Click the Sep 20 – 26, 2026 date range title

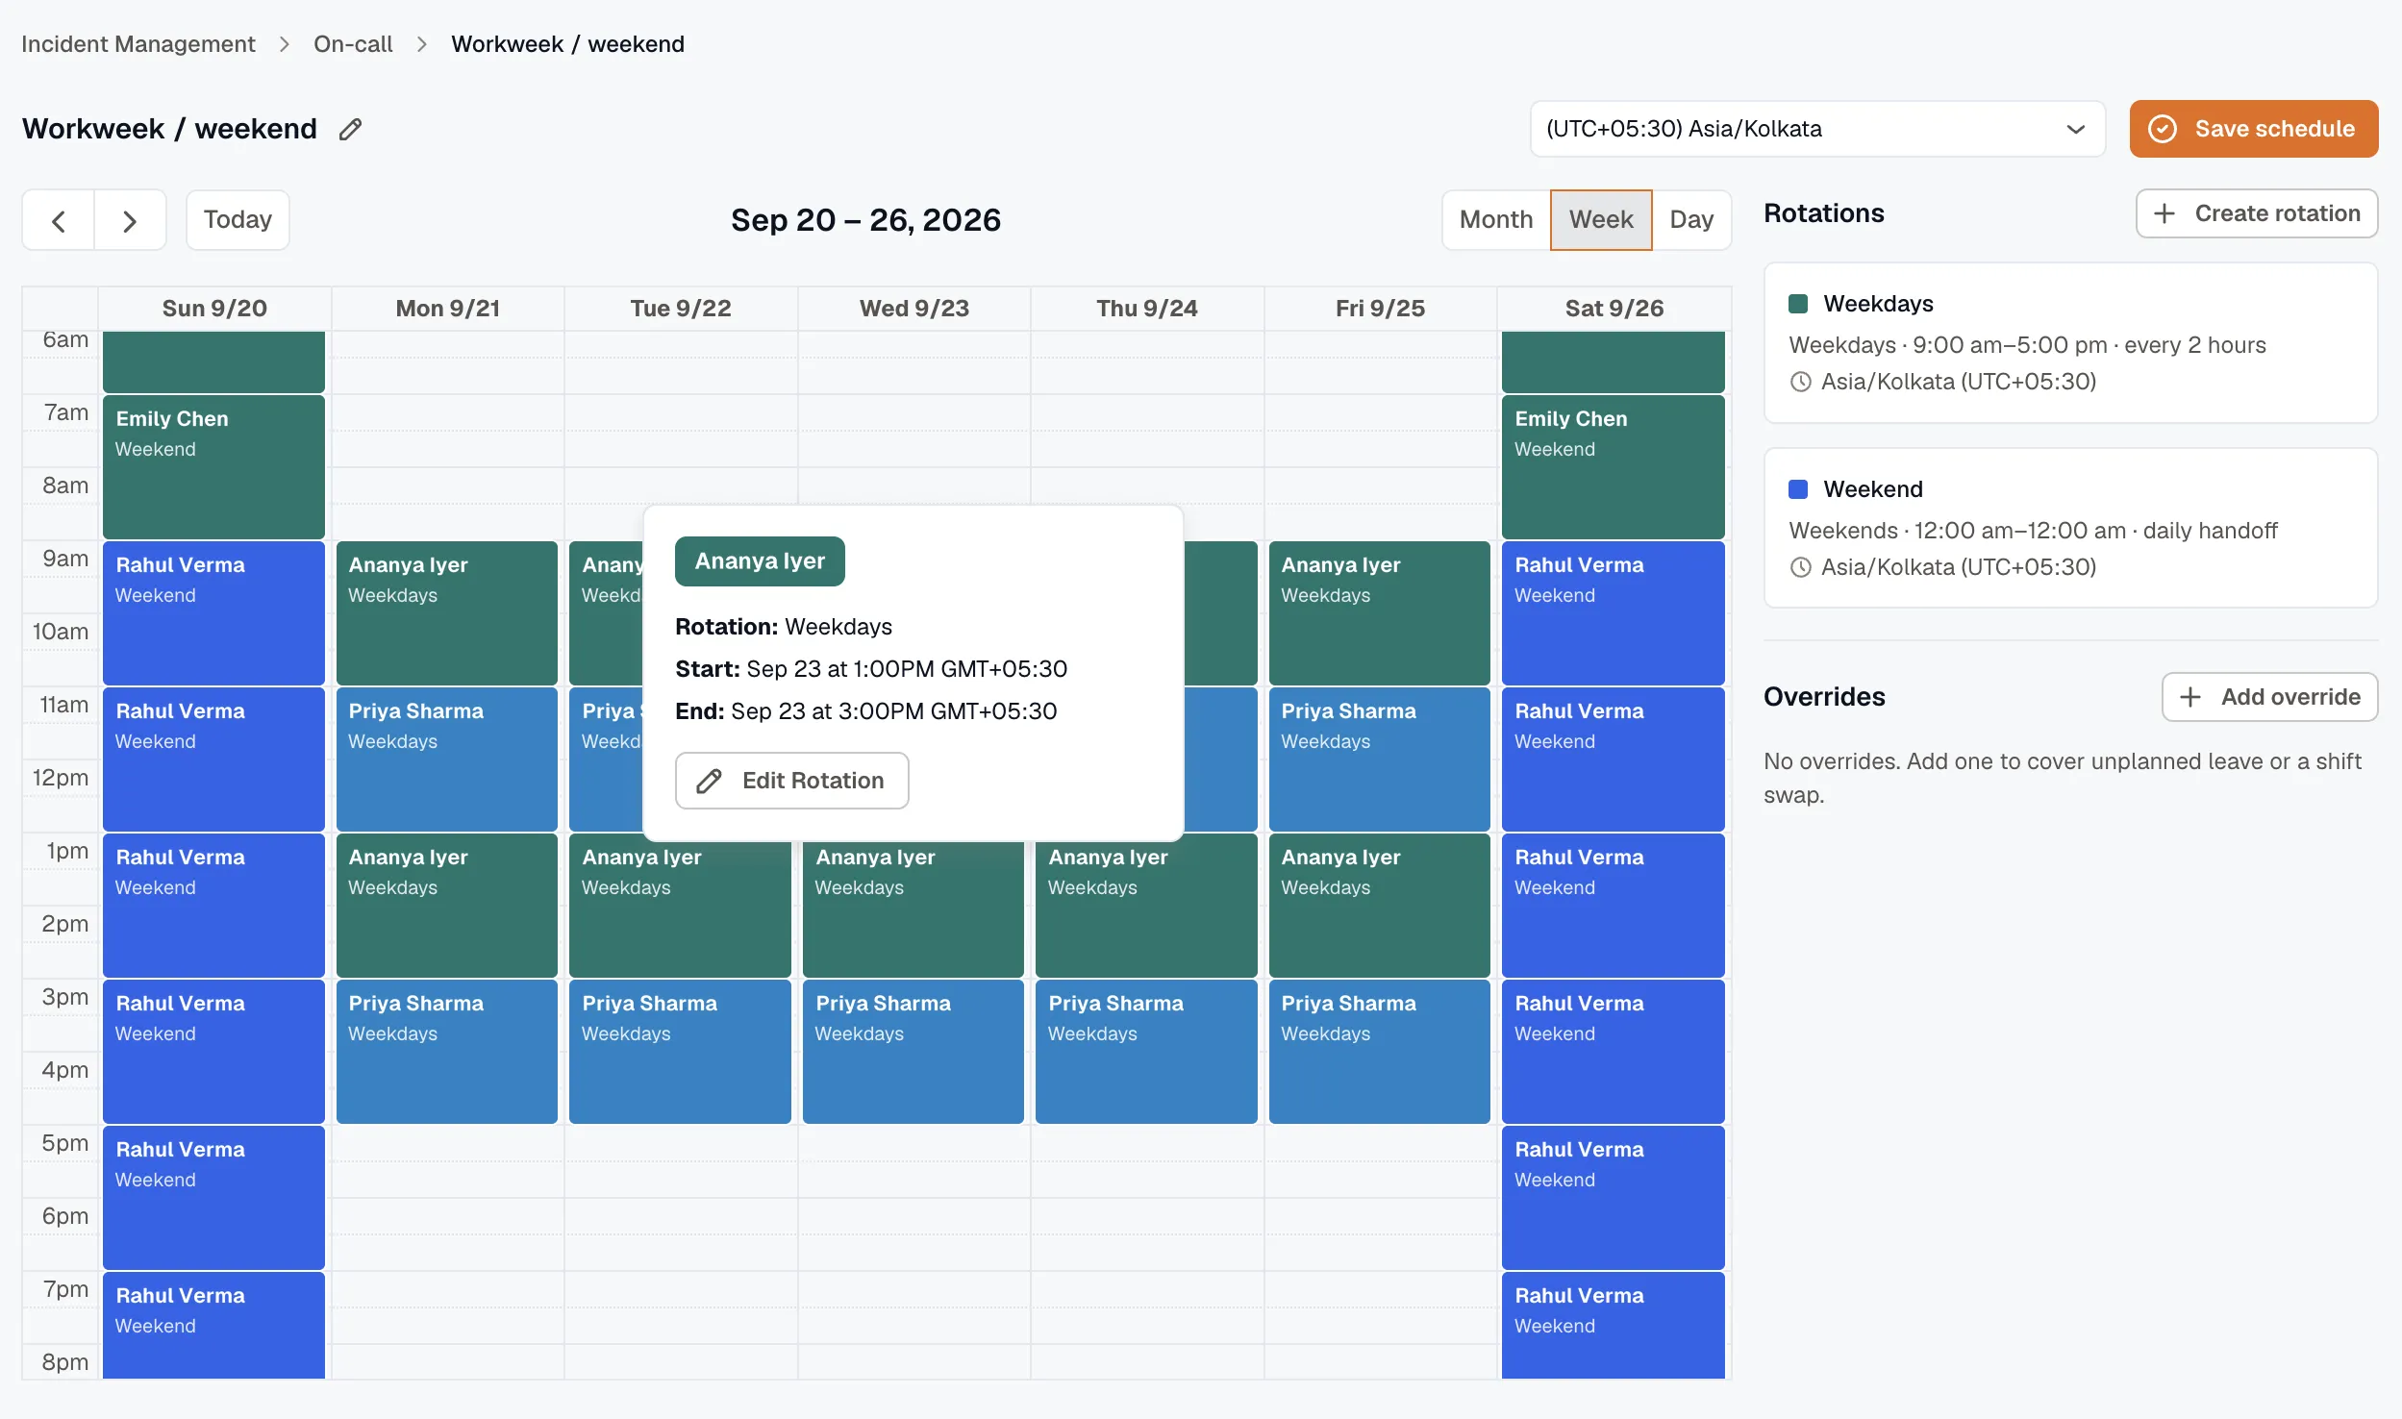pos(865,220)
